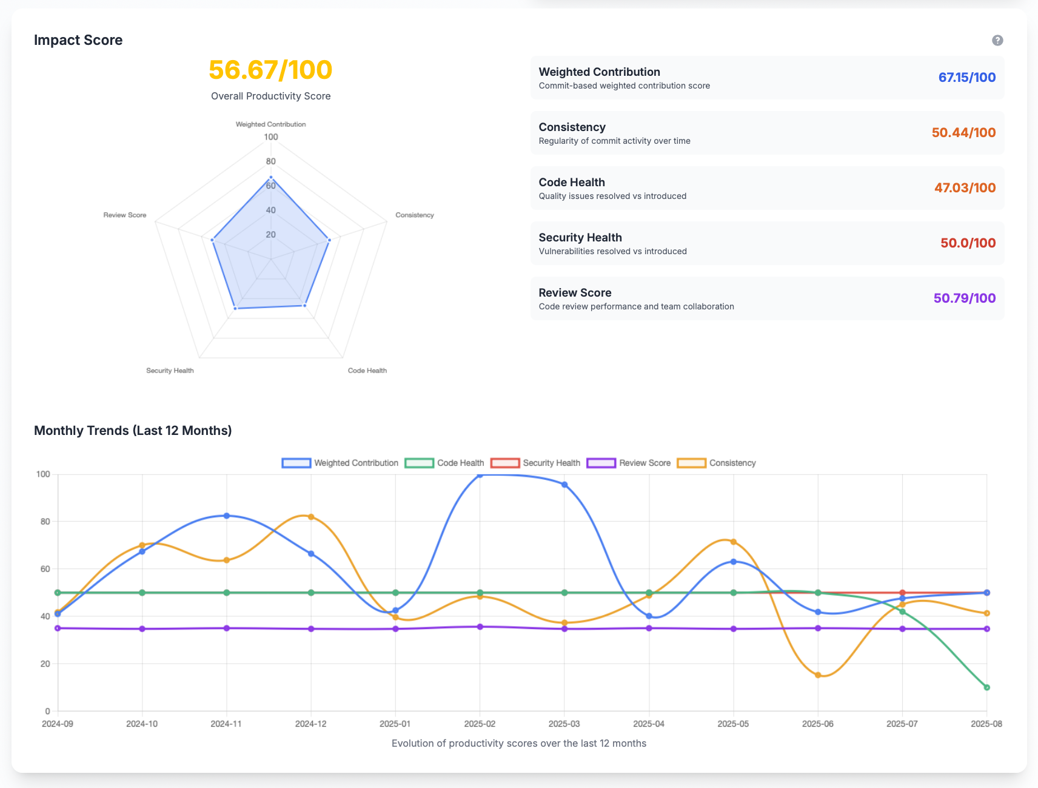Select the Review Score card
The height and width of the screenshot is (788, 1038).
coord(767,298)
